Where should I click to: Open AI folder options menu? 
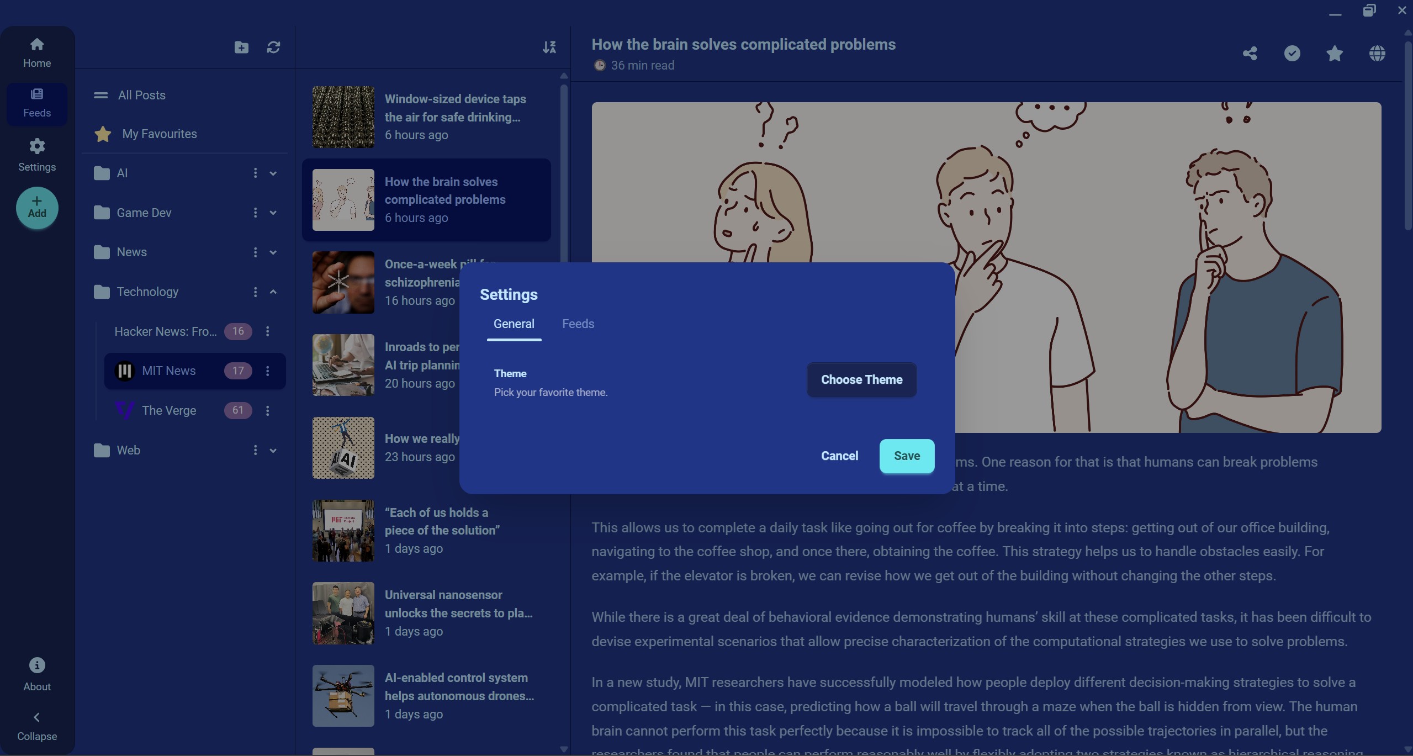click(x=255, y=173)
